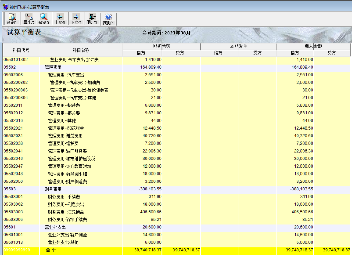Select the 科目代号 column header
The width and height of the screenshot is (352, 255).
click(21, 50)
